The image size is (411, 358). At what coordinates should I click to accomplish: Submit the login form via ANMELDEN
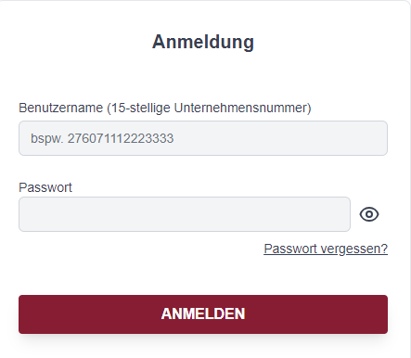pos(203,314)
